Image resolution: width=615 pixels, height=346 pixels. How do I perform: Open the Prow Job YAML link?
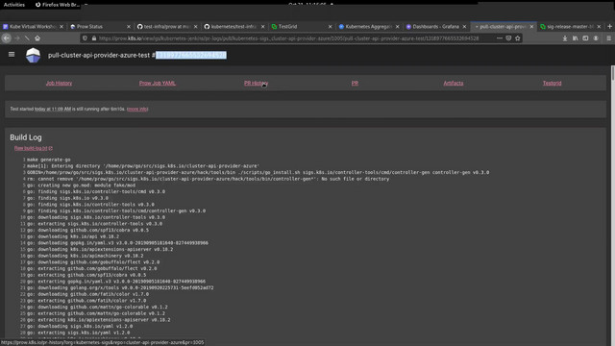[158, 84]
